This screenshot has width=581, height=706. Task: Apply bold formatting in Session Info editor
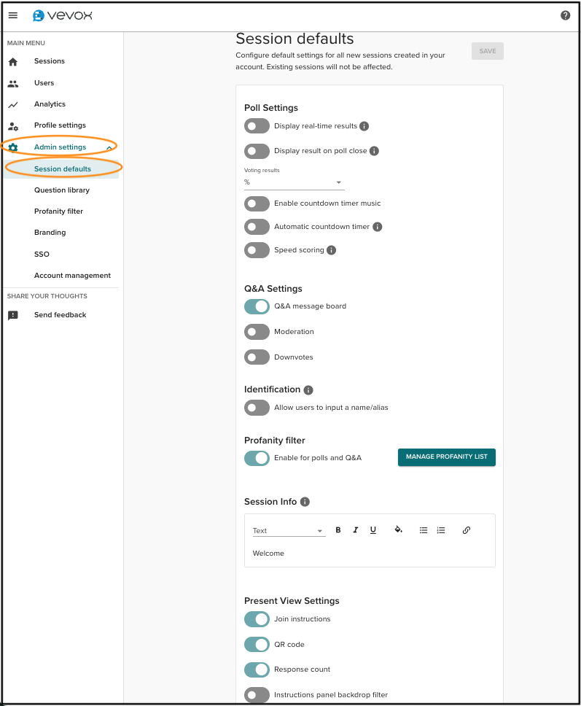[338, 530]
